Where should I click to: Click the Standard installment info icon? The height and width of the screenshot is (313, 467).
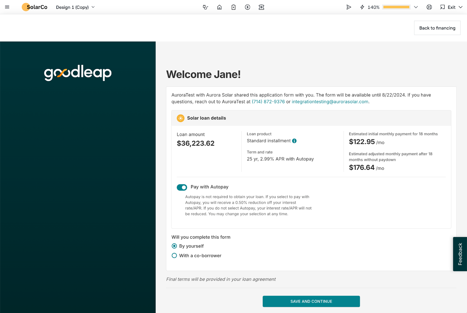(295, 141)
